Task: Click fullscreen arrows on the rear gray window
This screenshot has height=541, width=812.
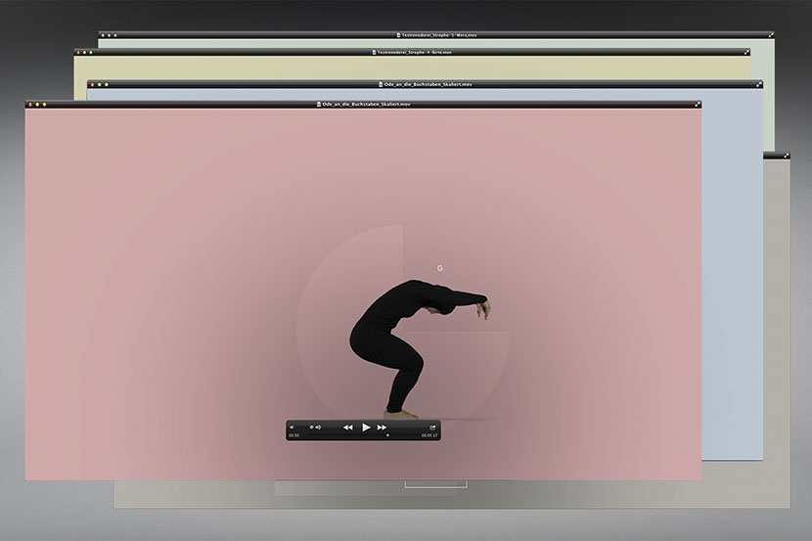Action: [x=787, y=155]
